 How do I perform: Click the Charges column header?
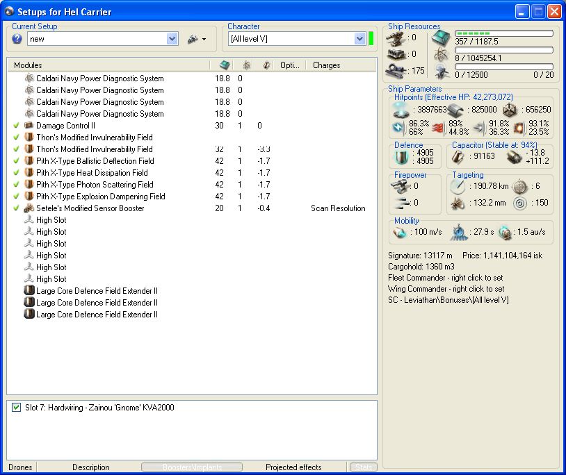341,65
